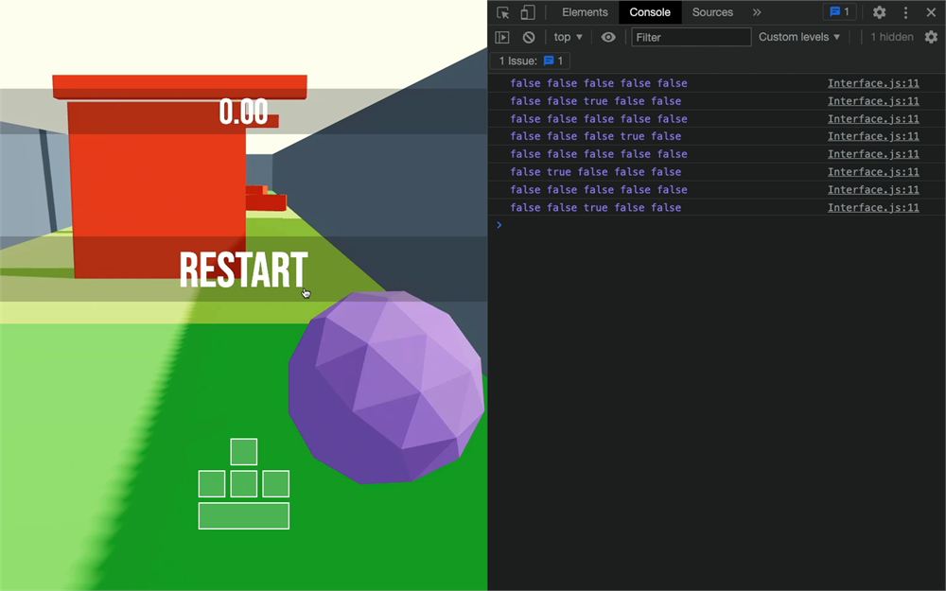946x591 pixels.
Task: Open the Custom levels dropdown
Action: click(798, 37)
